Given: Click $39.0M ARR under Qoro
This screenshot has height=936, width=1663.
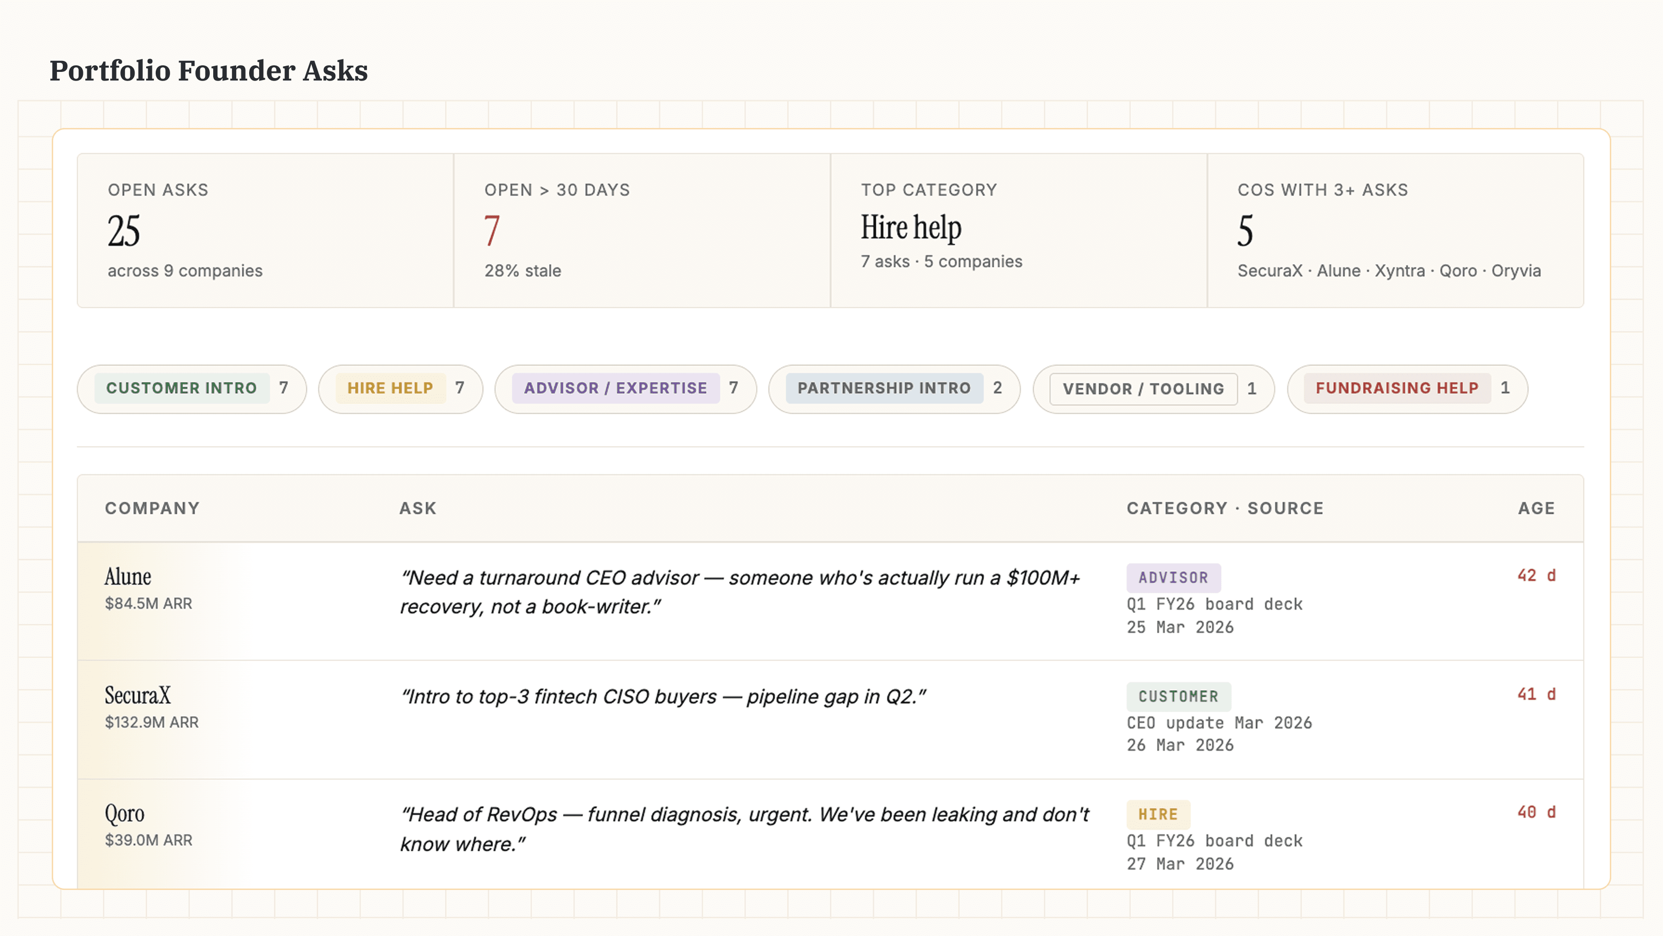Looking at the screenshot, I should coord(149,841).
